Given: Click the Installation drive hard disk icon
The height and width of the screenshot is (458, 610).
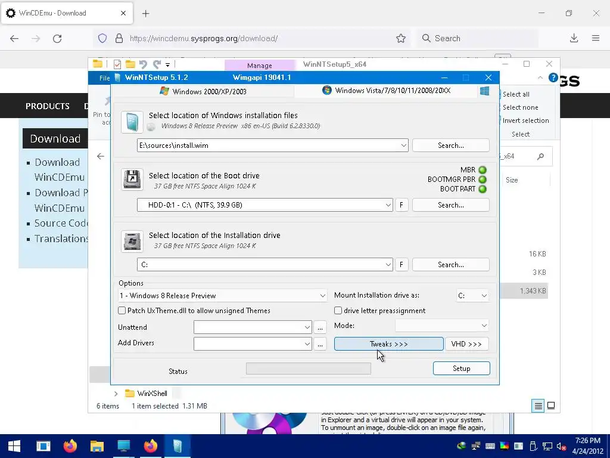Looking at the screenshot, I should coord(132,241).
